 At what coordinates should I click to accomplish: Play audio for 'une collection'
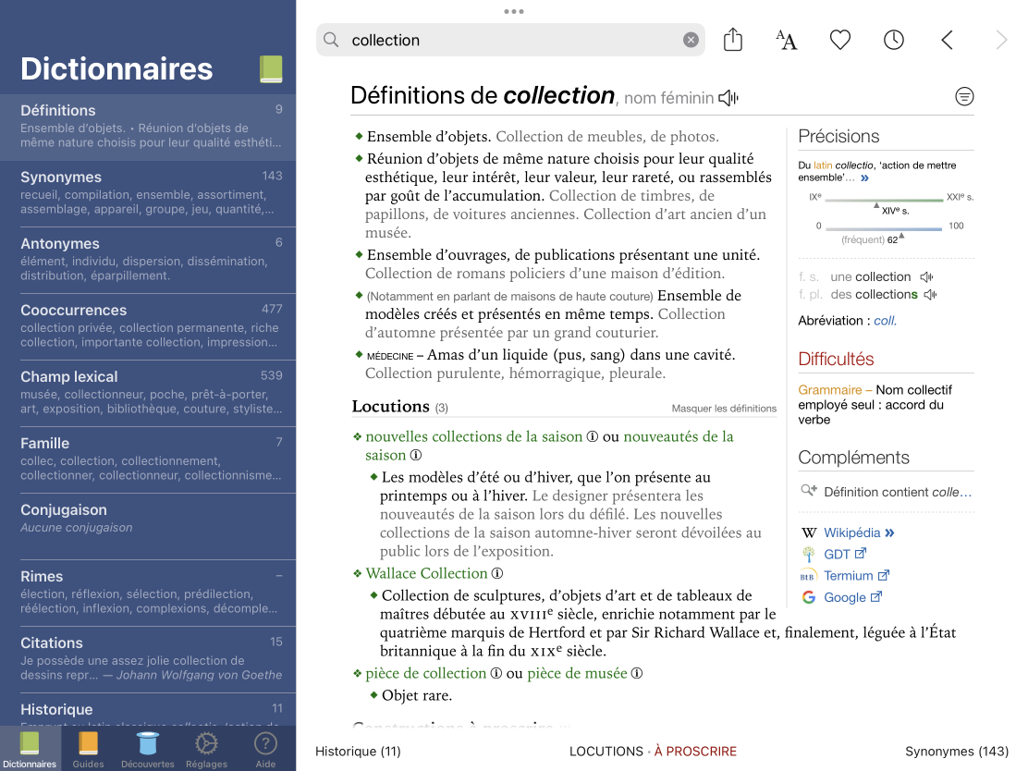click(x=926, y=277)
